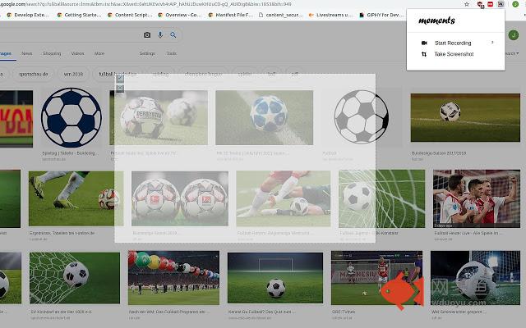This screenshot has width=526, height=328.
Task: Open the Content Script... bookmark
Action: click(130, 15)
